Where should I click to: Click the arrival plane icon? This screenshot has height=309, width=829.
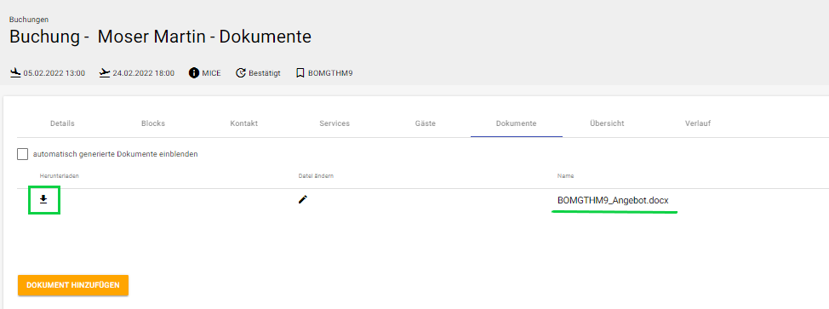coord(15,73)
